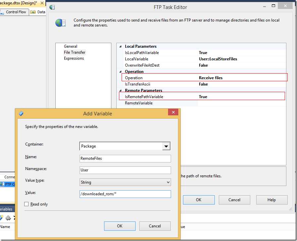297x241 pixels.
Task: Click the empty RemoteVariable value cell
Action: [242, 103]
